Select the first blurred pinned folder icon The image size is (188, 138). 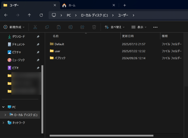10,76
